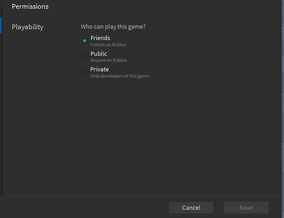
Task: Click the 'Who can play this game?' question
Action: (113, 27)
